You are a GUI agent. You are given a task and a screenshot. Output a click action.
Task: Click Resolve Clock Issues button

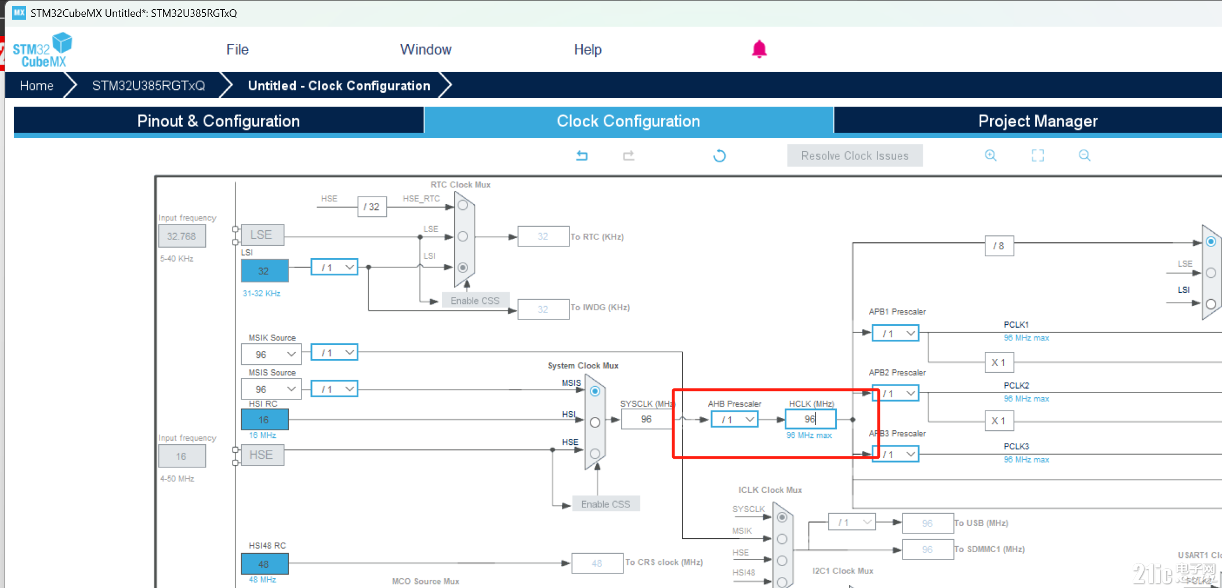pyautogui.click(x=855, y=155)
